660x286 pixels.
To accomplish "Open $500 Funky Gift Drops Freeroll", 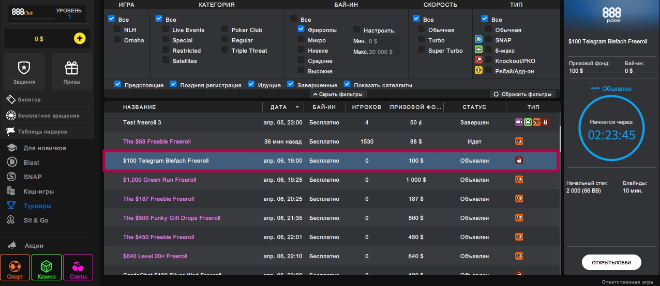I will pos(172,218).
